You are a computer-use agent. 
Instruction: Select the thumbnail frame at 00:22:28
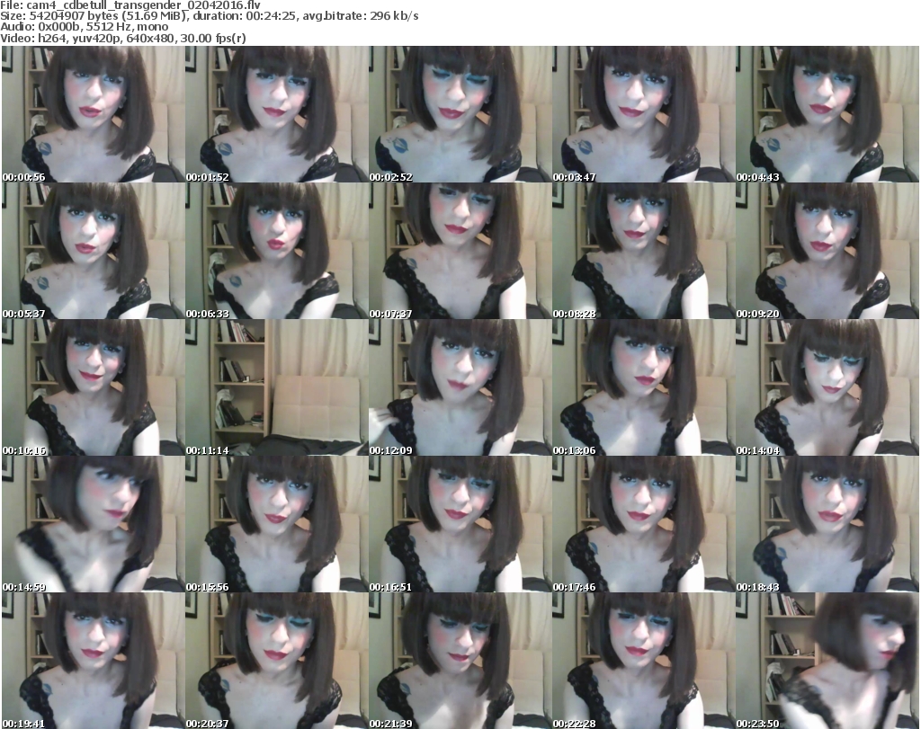click(644, 661)
